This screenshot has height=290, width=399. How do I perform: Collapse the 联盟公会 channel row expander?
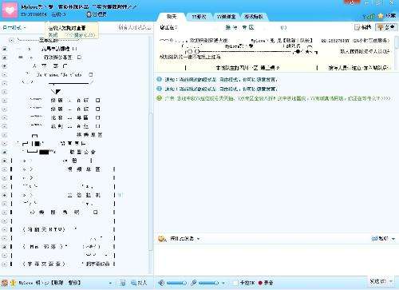5,152
